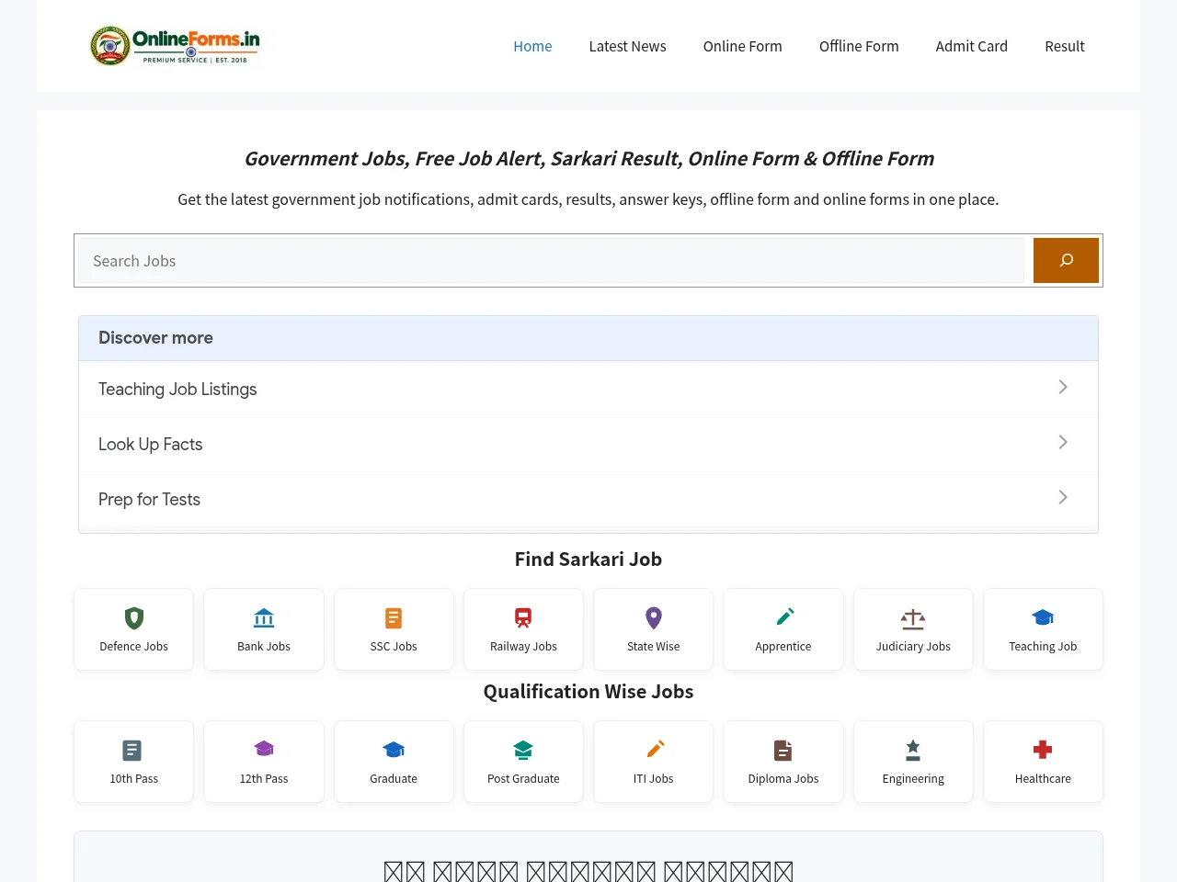The width and height of the screenshot is (1177, 882).
Task: Click Look Up Facts link text
Action: 151,444
